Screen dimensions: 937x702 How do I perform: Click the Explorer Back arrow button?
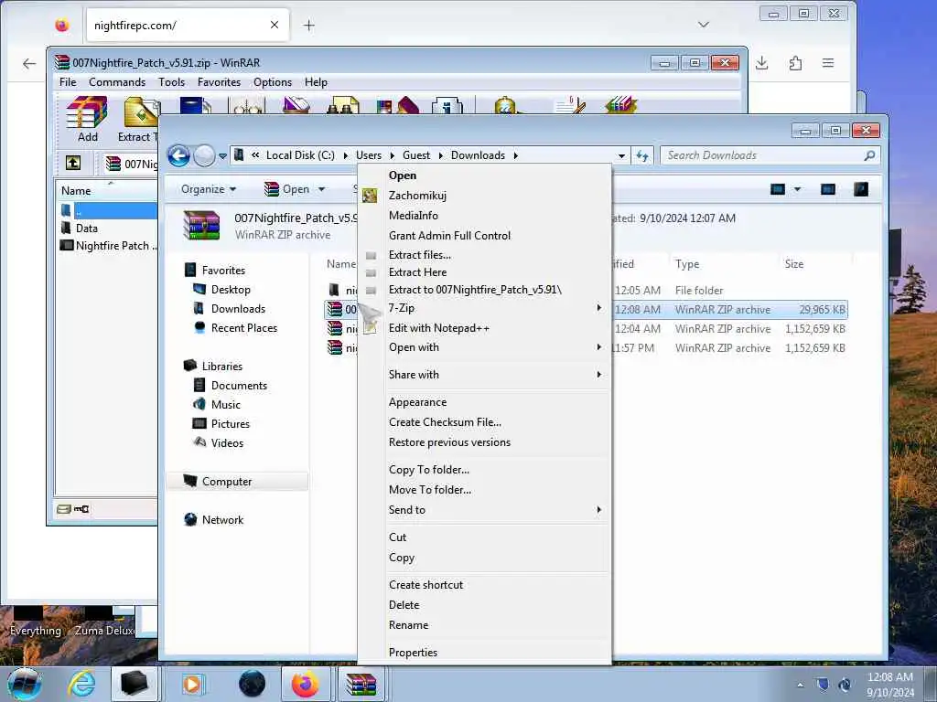[x=178, y=155]
